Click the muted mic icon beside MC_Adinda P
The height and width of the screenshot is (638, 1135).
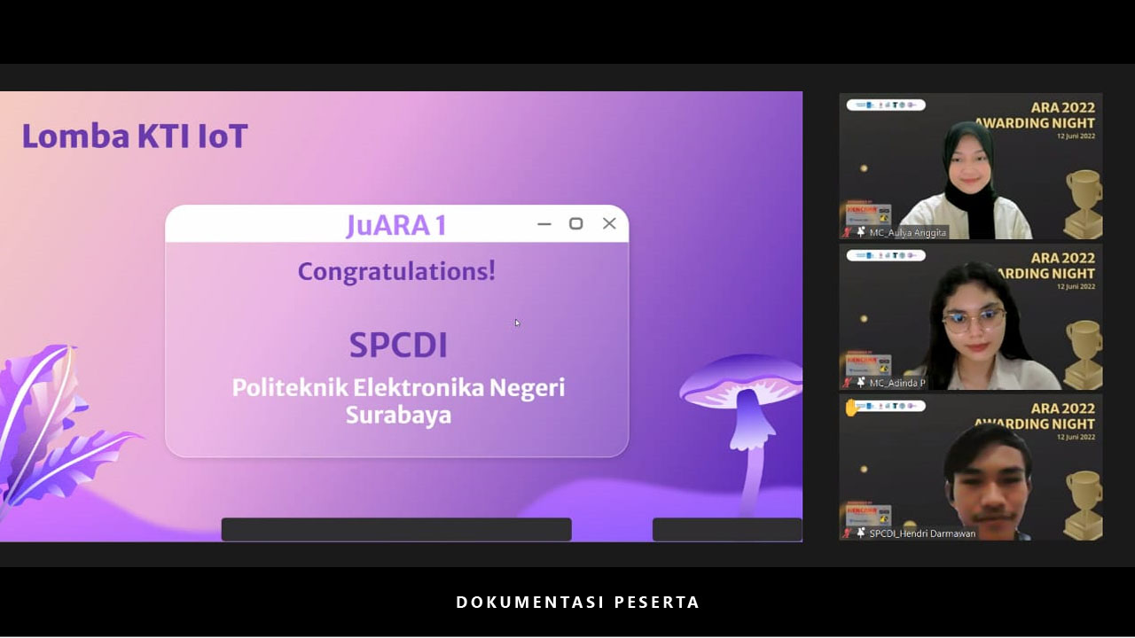click(x=848, y=383)
